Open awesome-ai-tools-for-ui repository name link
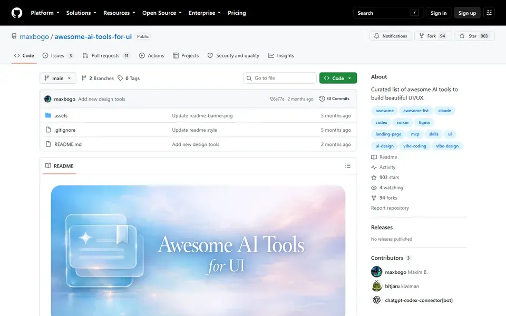506x316 pixels. click(x=93, y=36)
